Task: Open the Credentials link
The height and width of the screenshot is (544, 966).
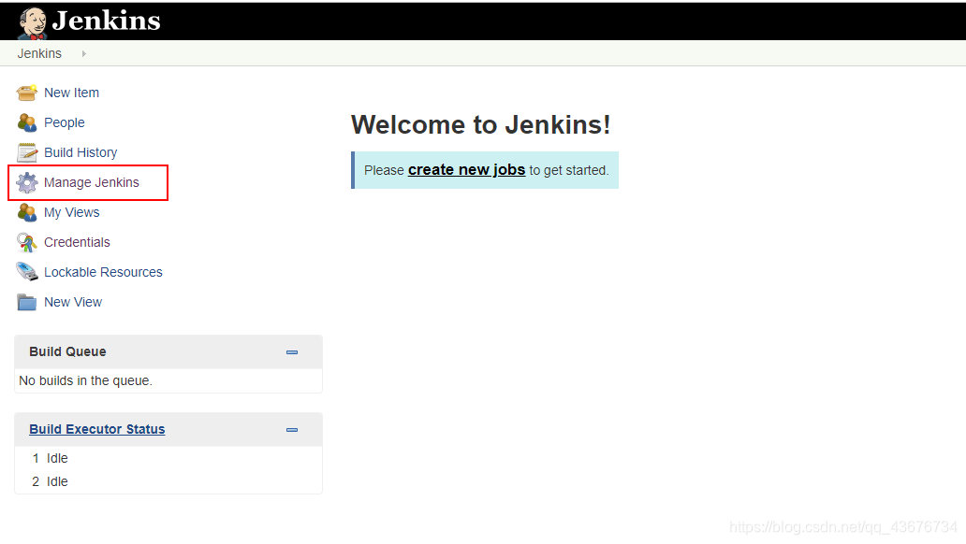Action: click(x=77, y=242)
